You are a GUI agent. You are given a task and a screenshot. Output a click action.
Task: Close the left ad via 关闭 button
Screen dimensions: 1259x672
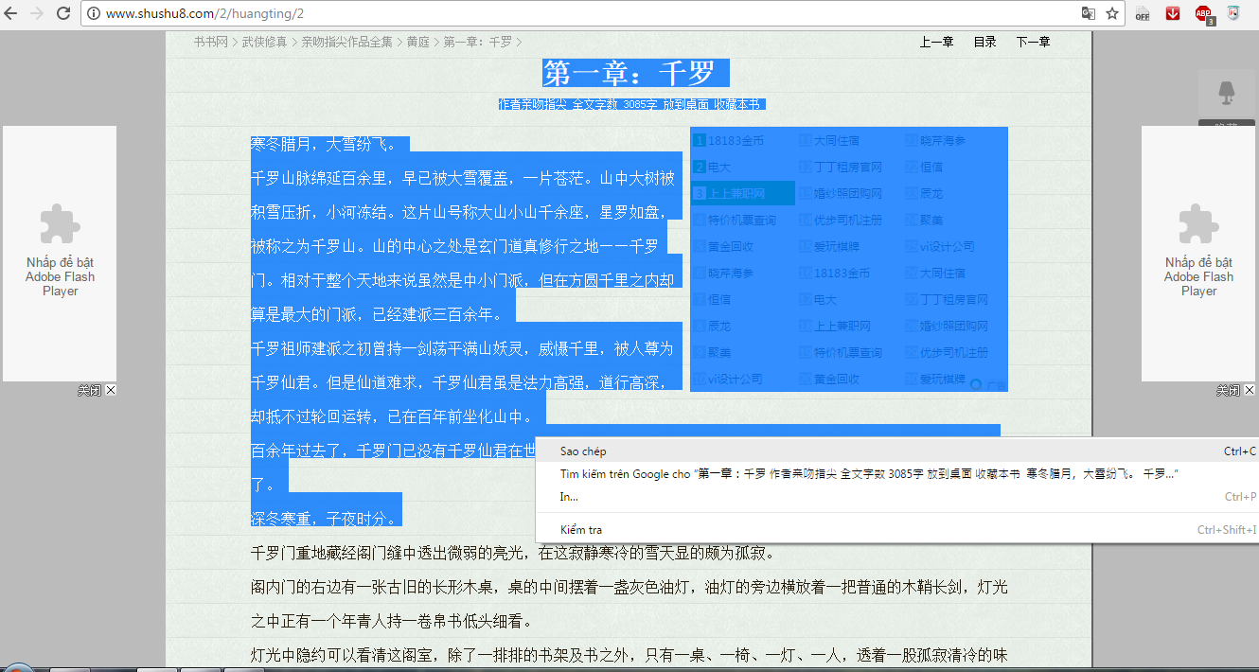pos(97,390)
